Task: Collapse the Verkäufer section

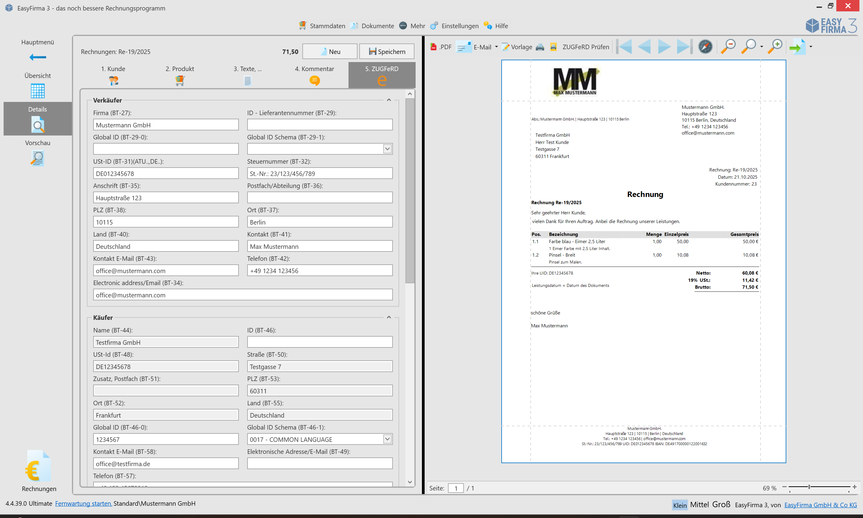Action: (x=389, y=100)
